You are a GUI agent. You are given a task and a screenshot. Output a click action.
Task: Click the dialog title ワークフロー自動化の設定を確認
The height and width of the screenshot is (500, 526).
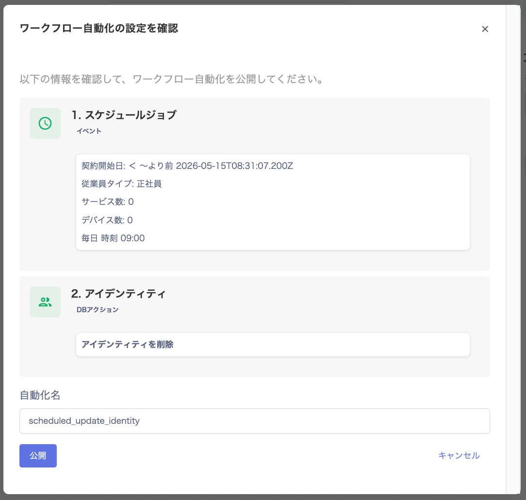99,28
